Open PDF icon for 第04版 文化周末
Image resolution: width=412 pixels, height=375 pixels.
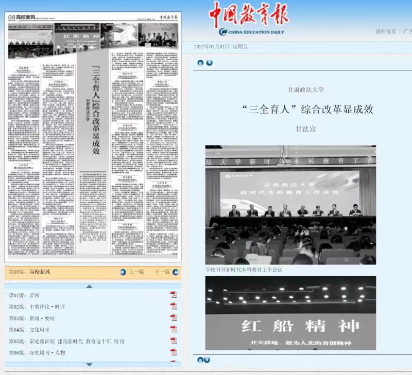(x=174, y=329)
